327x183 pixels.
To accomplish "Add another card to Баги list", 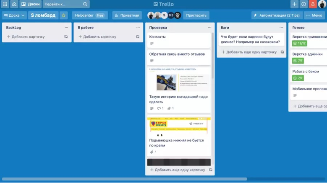I will pos(249,52).
